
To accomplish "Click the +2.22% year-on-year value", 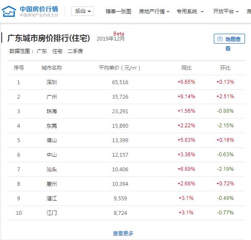I will tap(186, 126).
